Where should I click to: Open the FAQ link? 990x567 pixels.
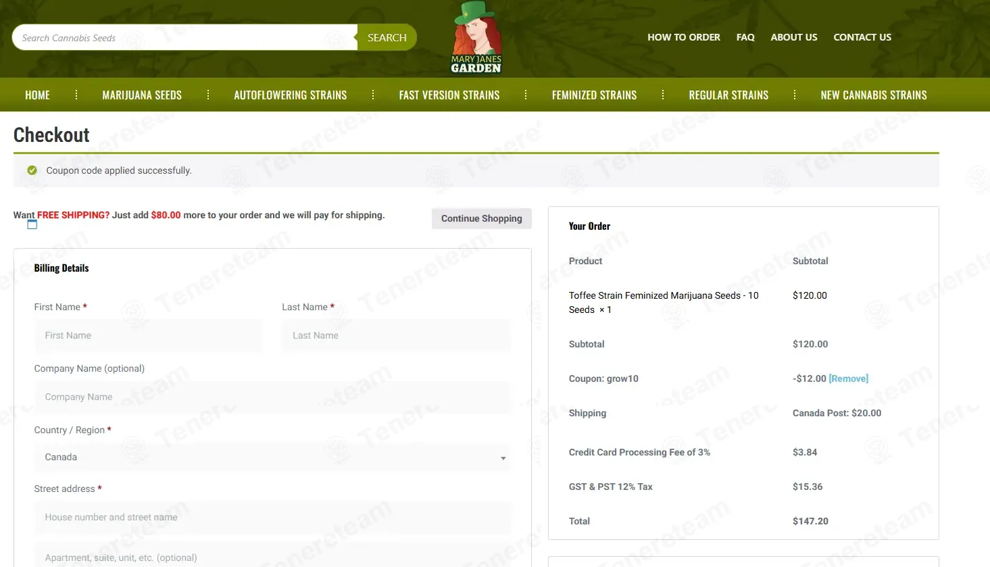[745, 37]
